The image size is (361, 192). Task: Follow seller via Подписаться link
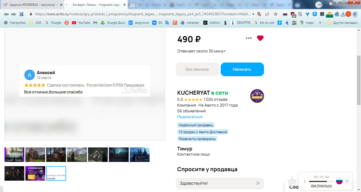point(190,117)
